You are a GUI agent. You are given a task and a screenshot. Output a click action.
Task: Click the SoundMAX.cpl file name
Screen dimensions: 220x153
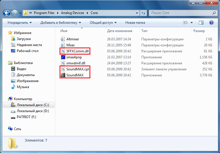78,69
